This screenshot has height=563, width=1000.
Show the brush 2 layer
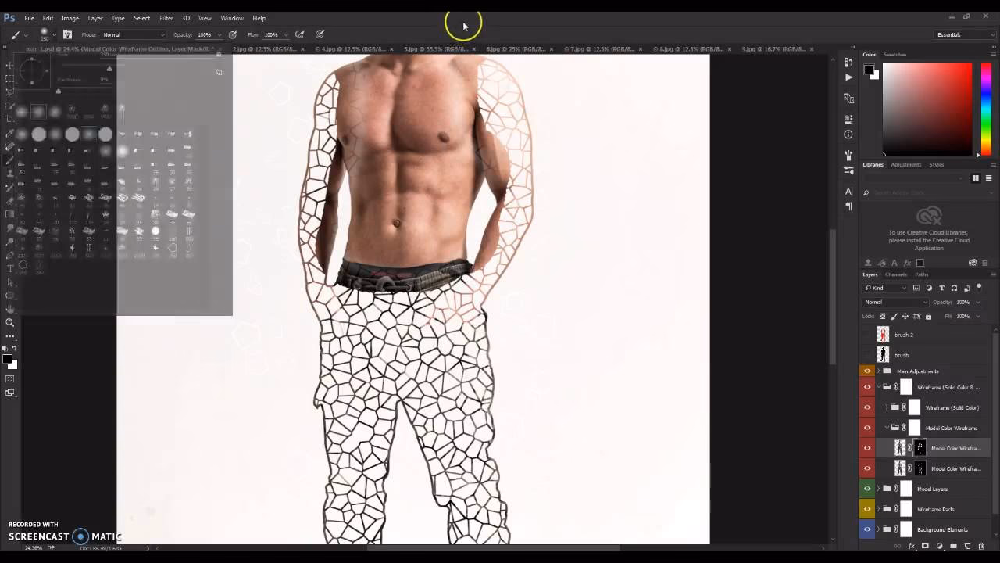(869, 334)
